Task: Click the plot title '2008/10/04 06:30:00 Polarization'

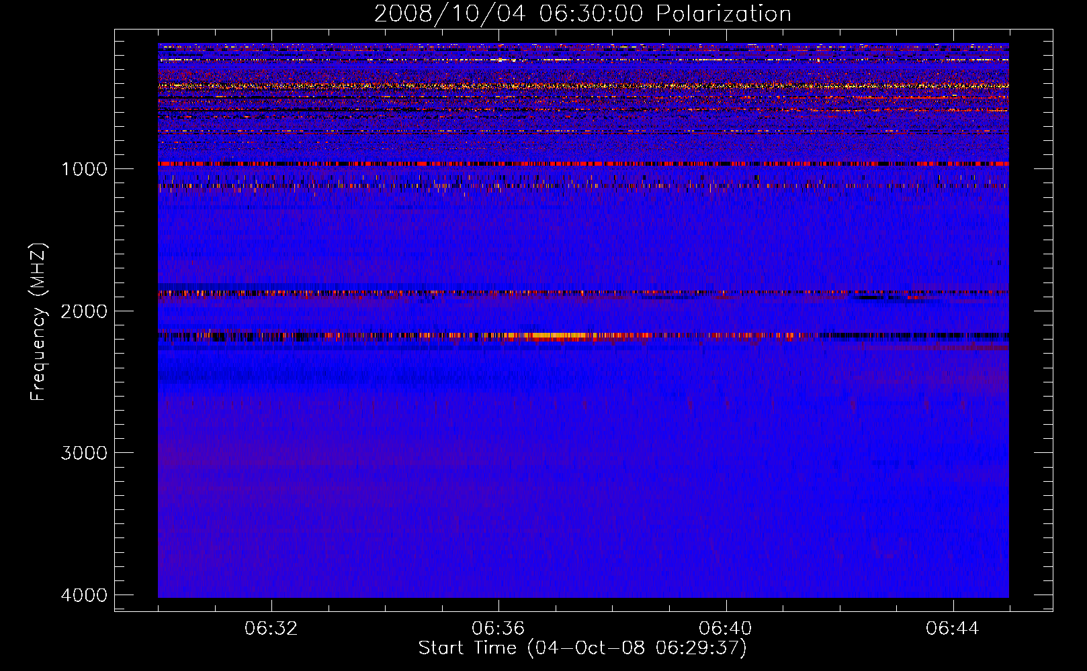Action: point(582,13)
